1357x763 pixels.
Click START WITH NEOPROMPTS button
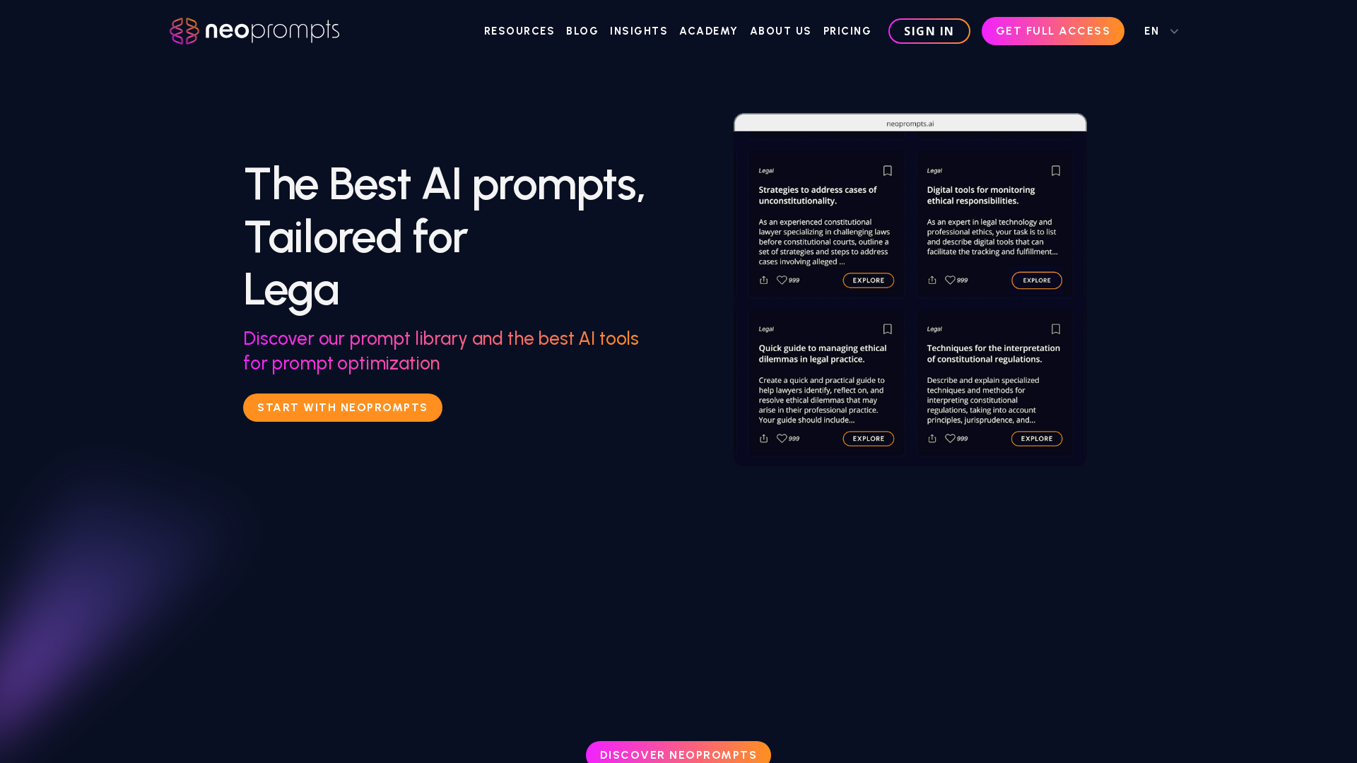(342, 408)
